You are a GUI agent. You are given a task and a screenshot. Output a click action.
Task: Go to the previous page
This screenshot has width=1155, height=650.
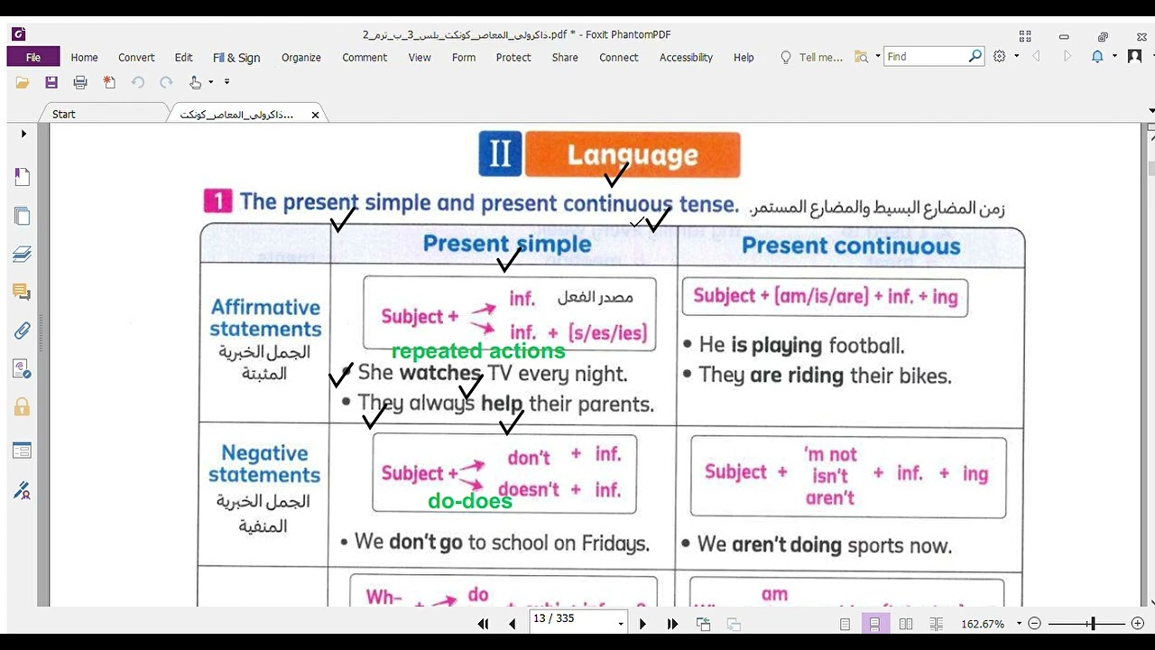[x=513, y=624]
